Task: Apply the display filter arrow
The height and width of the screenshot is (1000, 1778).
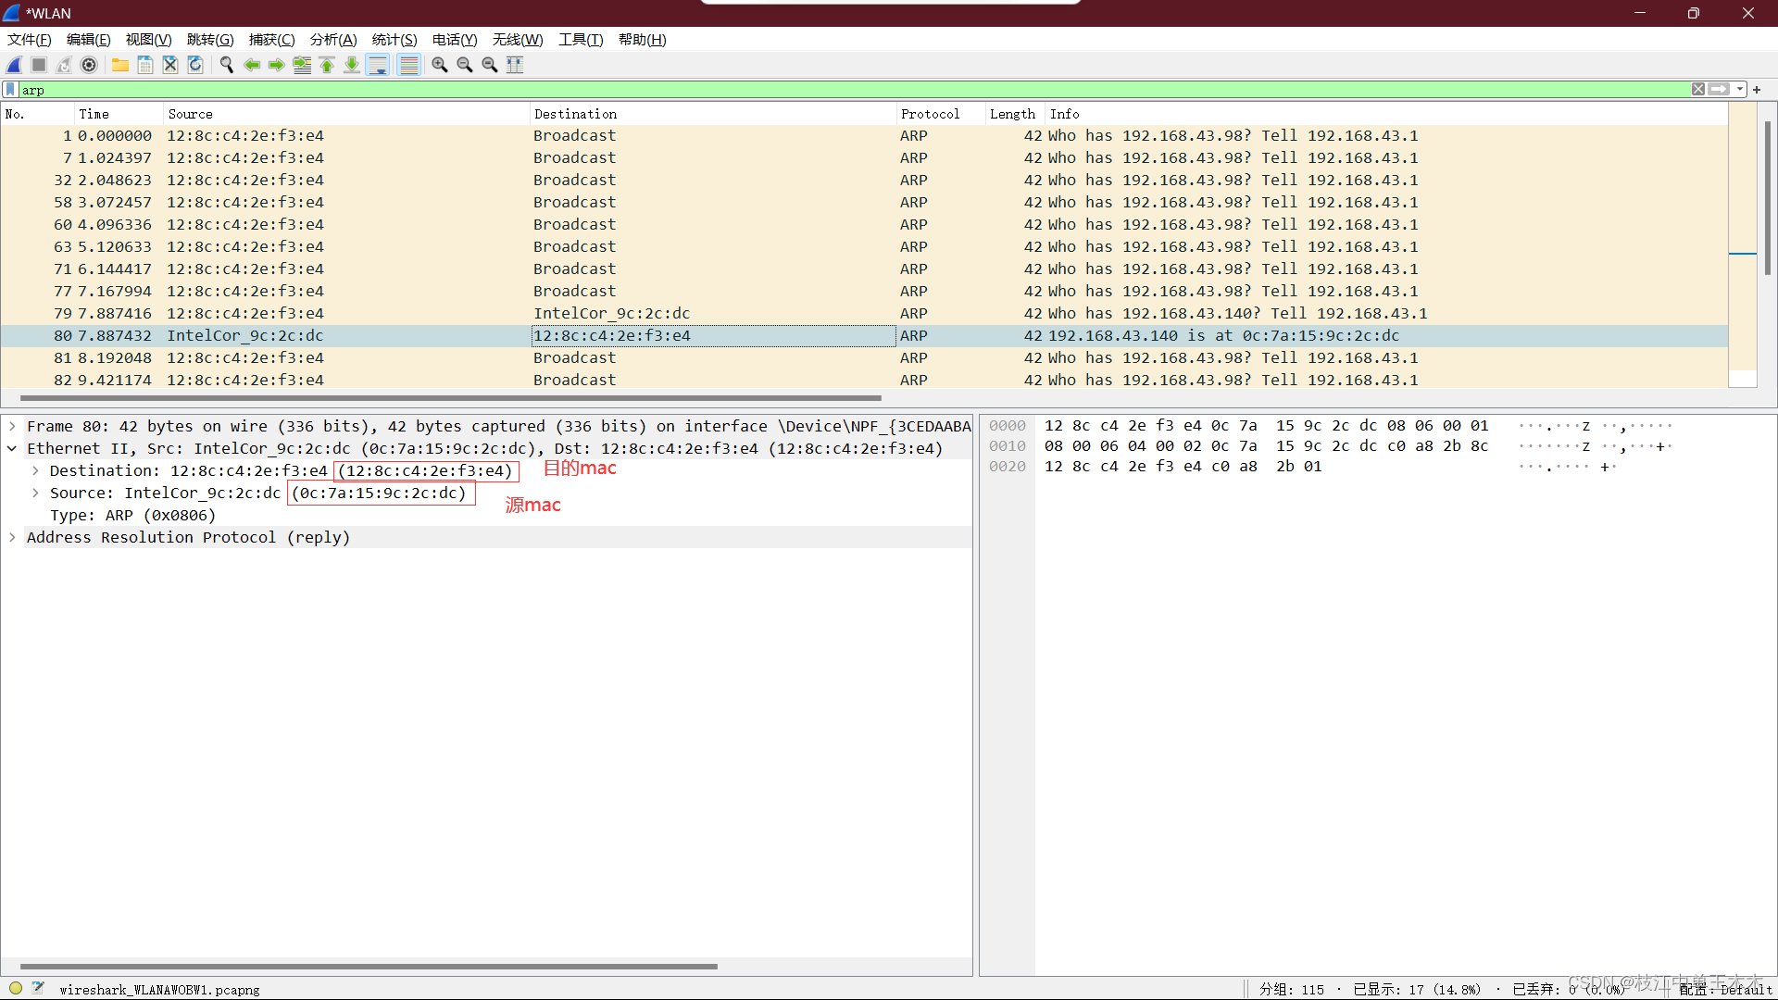Action: point(1719,90)
